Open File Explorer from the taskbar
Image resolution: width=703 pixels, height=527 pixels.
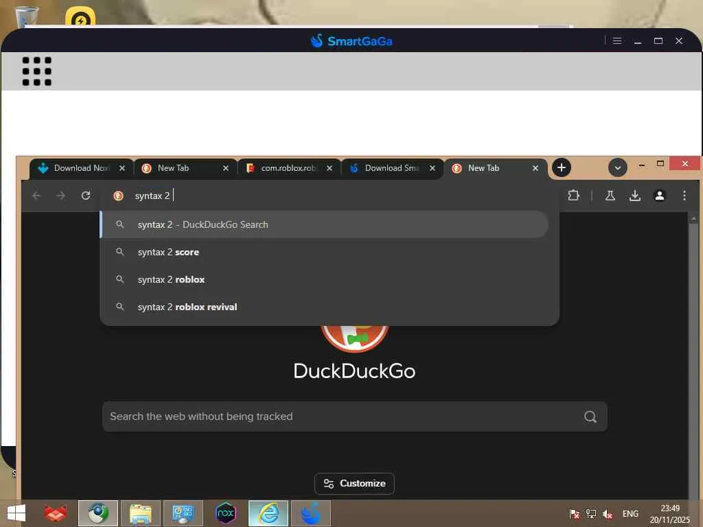point(141,513)
